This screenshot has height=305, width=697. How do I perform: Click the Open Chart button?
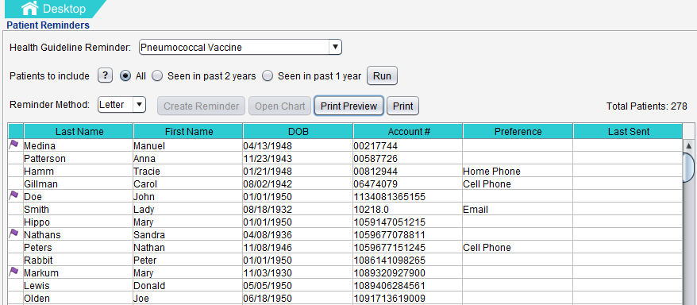[x=279, y=106]
